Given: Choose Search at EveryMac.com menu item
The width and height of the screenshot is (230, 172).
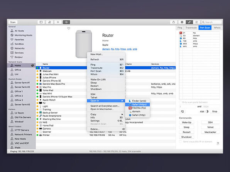Looking at the screenshot, I should (x=106, y=106).
